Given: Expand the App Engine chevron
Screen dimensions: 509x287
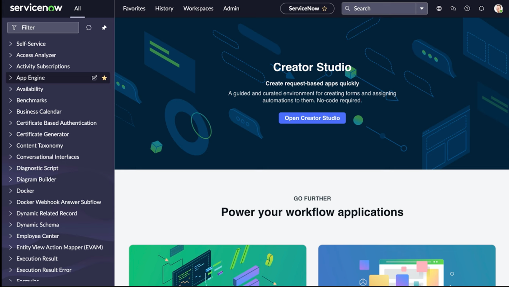Looking at the screenshot, I should point(10,78).
